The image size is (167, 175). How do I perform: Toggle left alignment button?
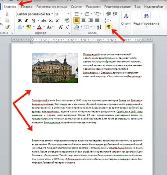tap(76, 20)
